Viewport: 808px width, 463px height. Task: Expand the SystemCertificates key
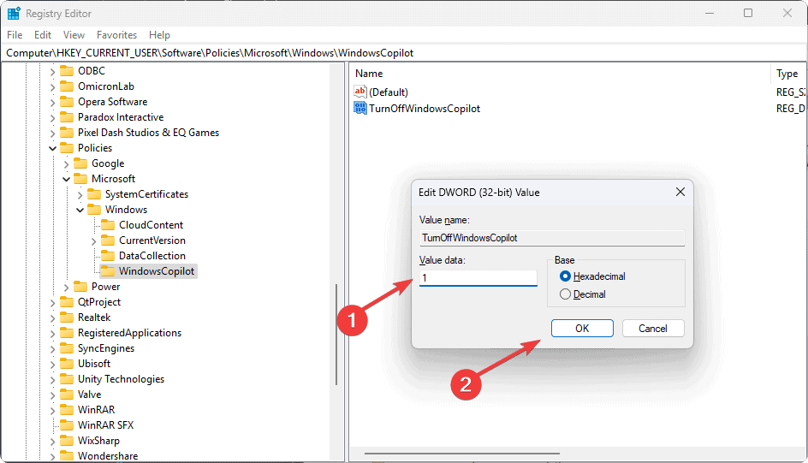coord(80,195)
